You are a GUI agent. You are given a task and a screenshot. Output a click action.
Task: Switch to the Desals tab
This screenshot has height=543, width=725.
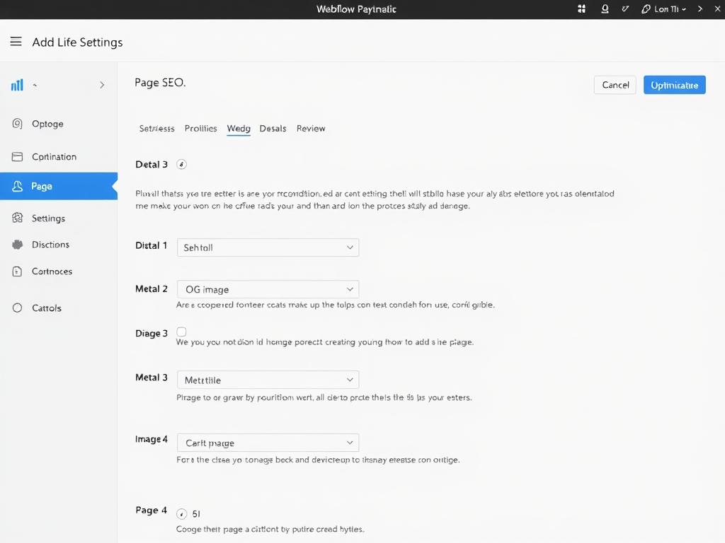pyautogui.click(x=273, y=129)
